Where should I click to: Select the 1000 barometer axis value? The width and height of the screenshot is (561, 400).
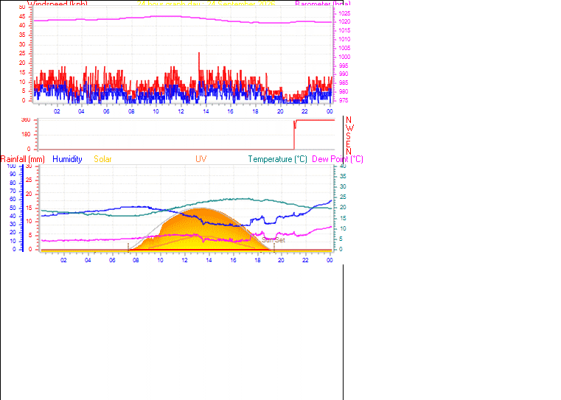point(344,57)
